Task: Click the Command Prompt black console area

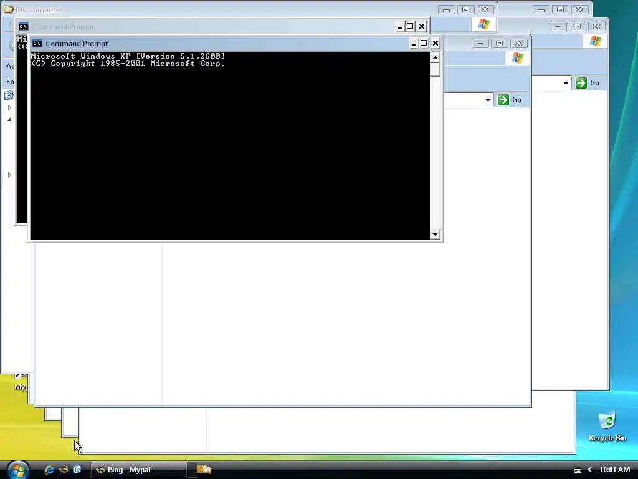Action: (x=231, y=146)
